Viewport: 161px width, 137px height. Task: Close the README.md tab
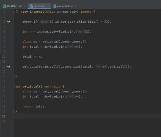25,6
